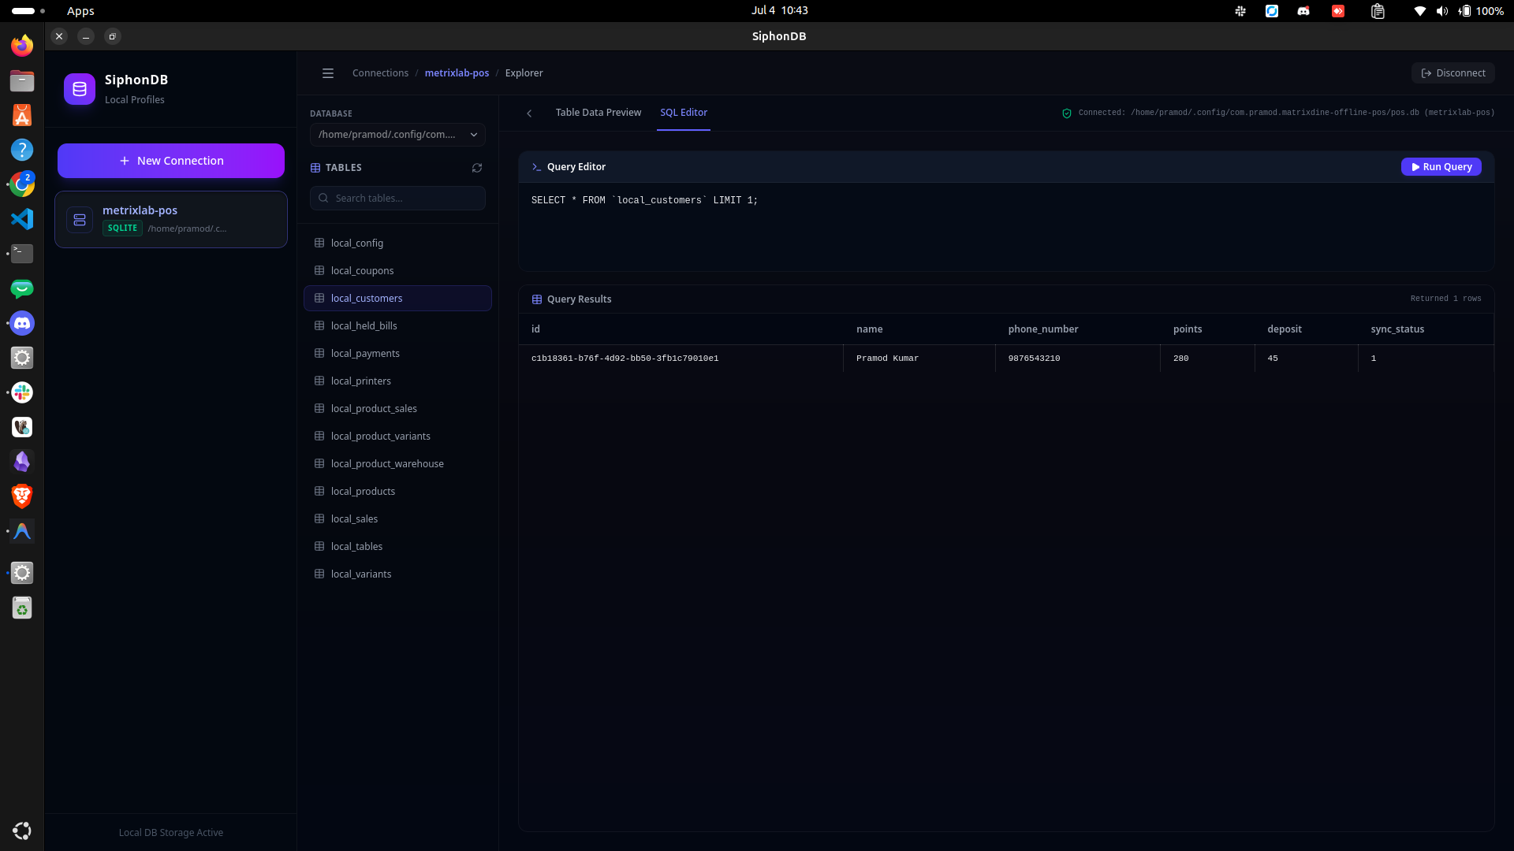Select the local_customers table
1514x851 pixels.
397,299
